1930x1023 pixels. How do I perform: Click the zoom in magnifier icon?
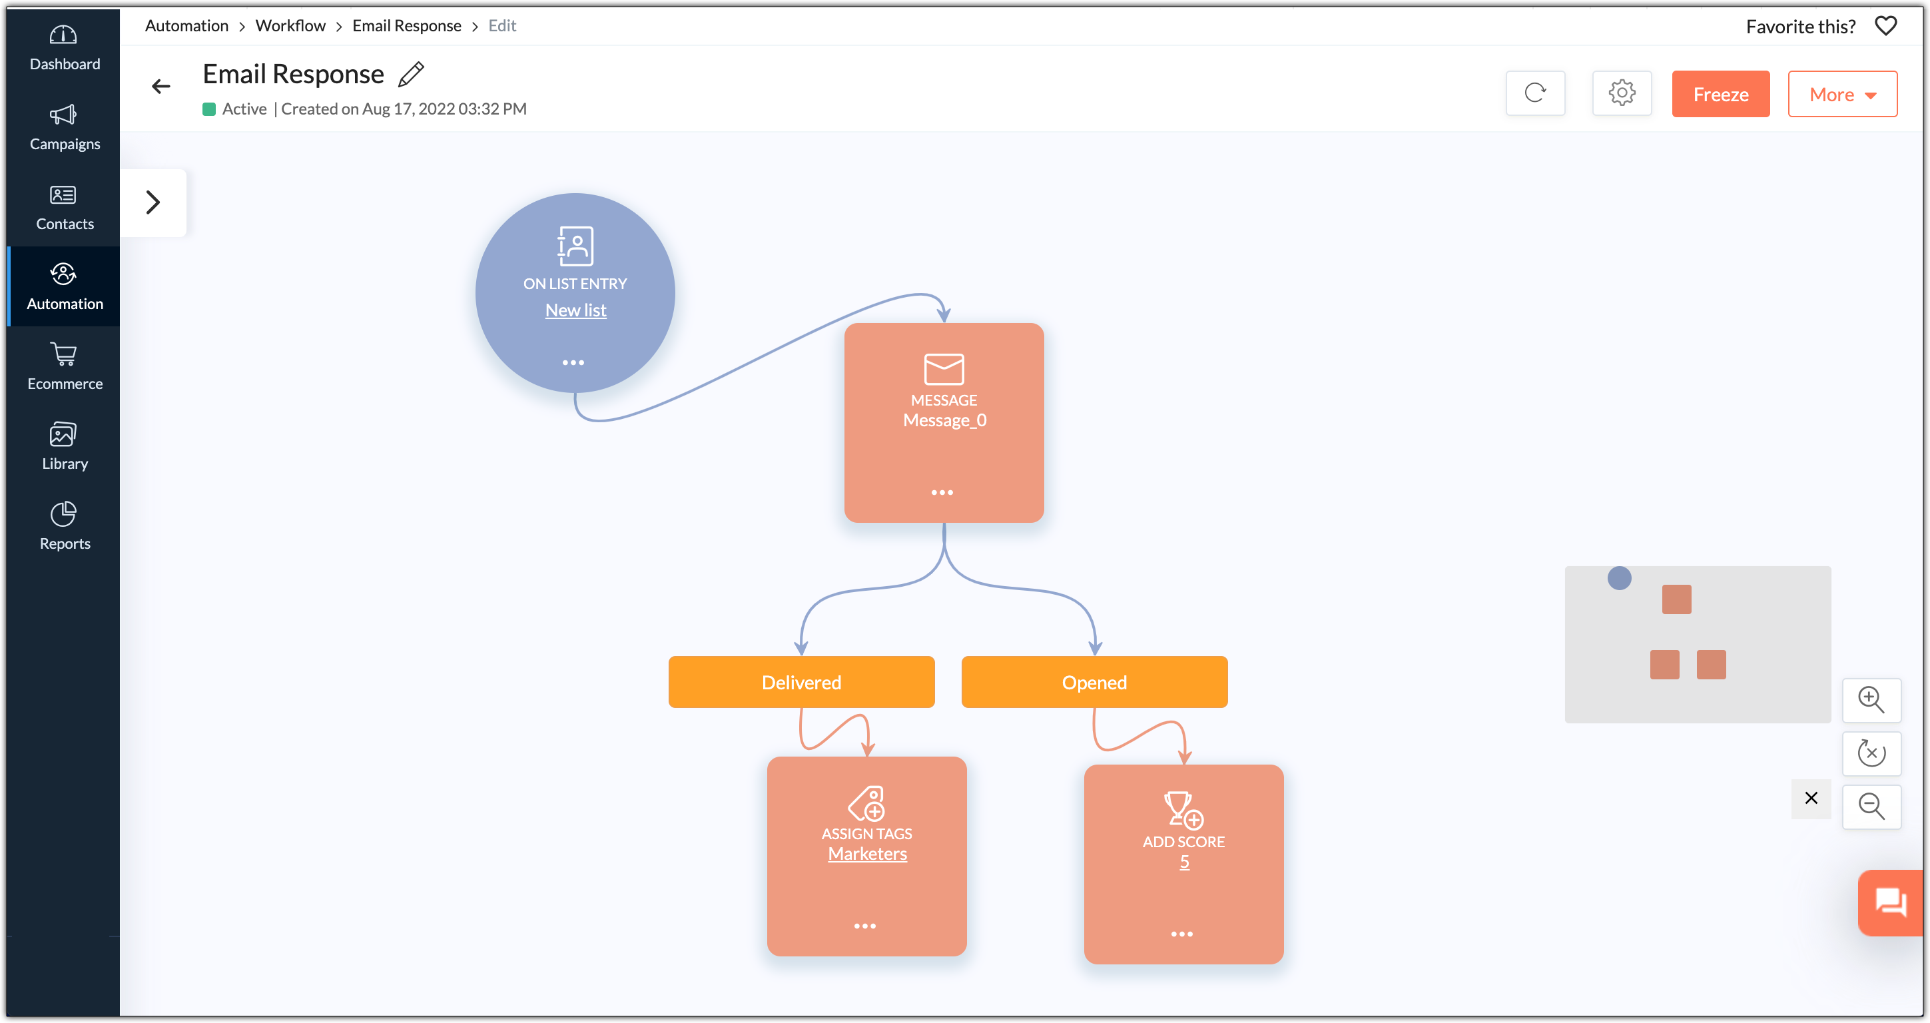[x=1871, y=699]
